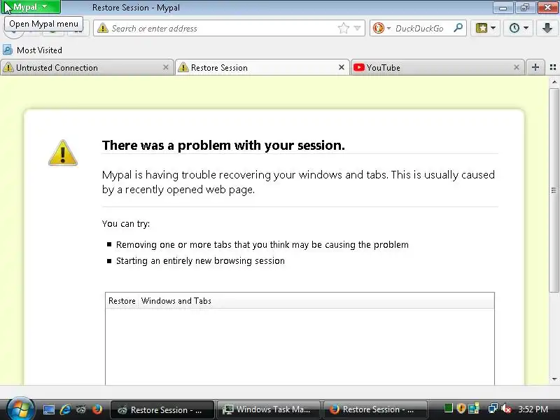The width and height of the screenshot is (560, 420).
Task: Launch Firefox from quick launch
Action: 97,409
